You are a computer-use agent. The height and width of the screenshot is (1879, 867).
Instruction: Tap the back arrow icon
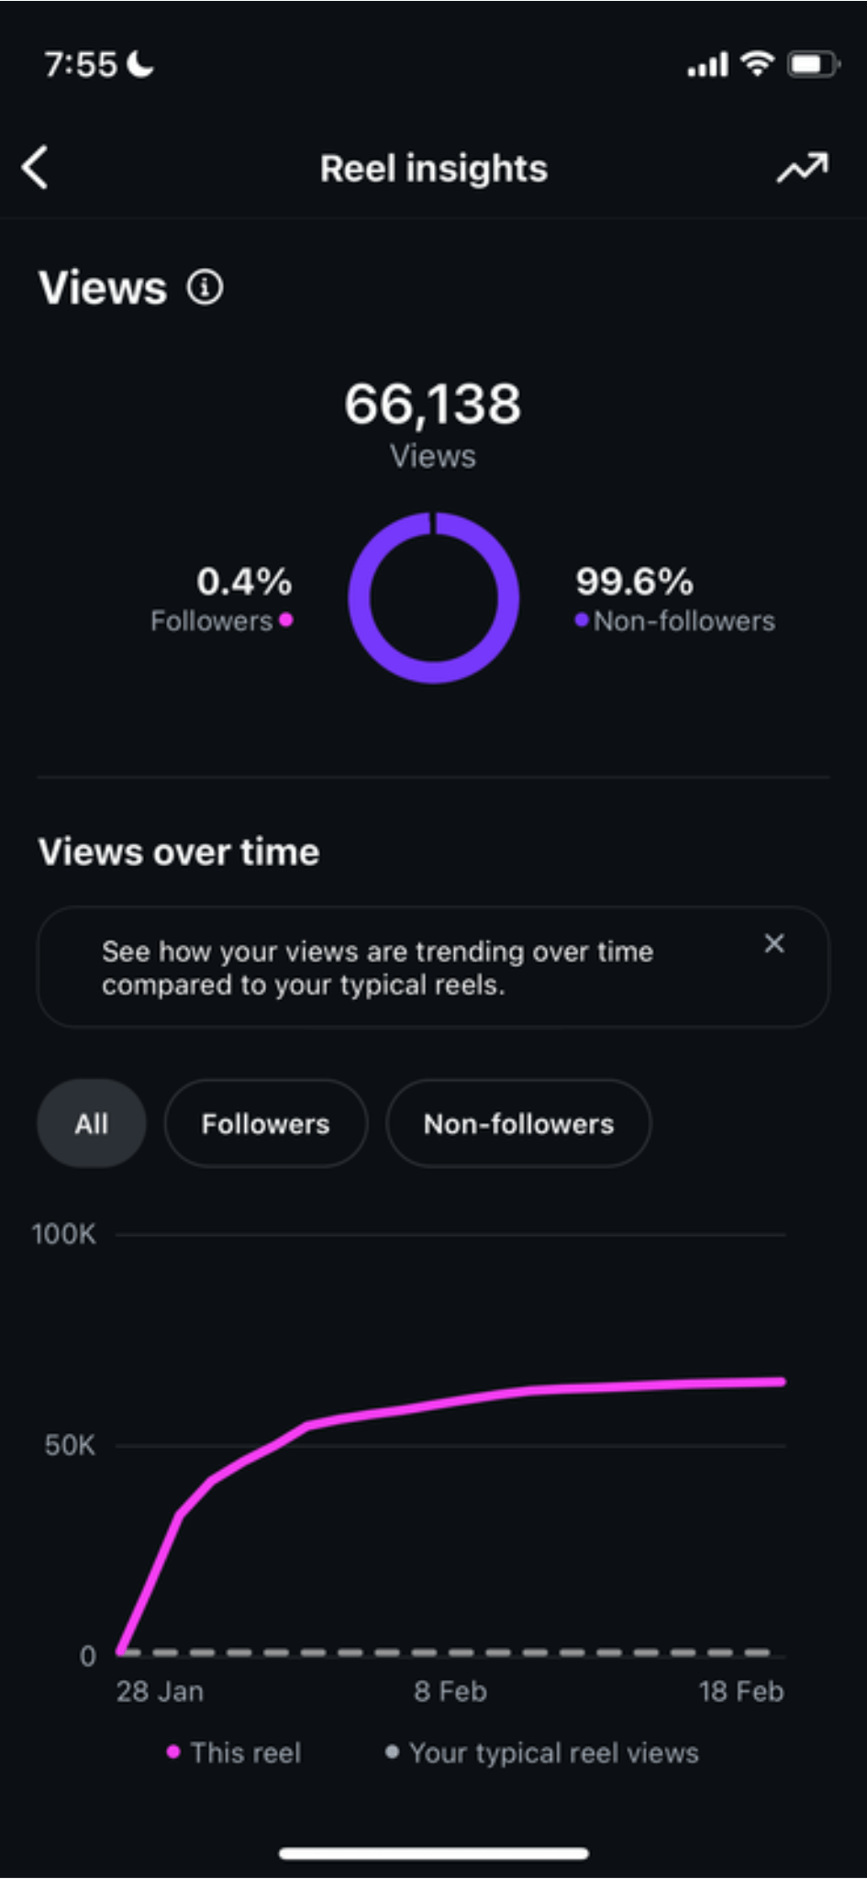pyautogui.click(x=35, y=168)
